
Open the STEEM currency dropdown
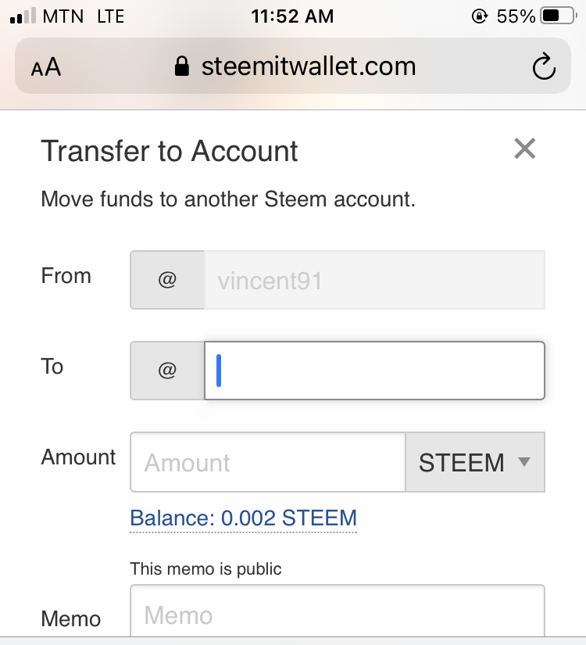tap(475, 463)
